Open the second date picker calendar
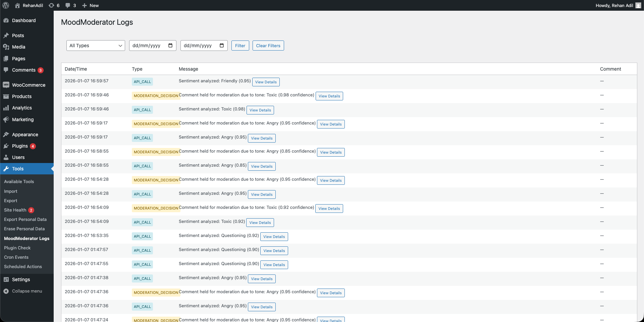The height and width of the screenshot is (322, 644). pos(222,46)
